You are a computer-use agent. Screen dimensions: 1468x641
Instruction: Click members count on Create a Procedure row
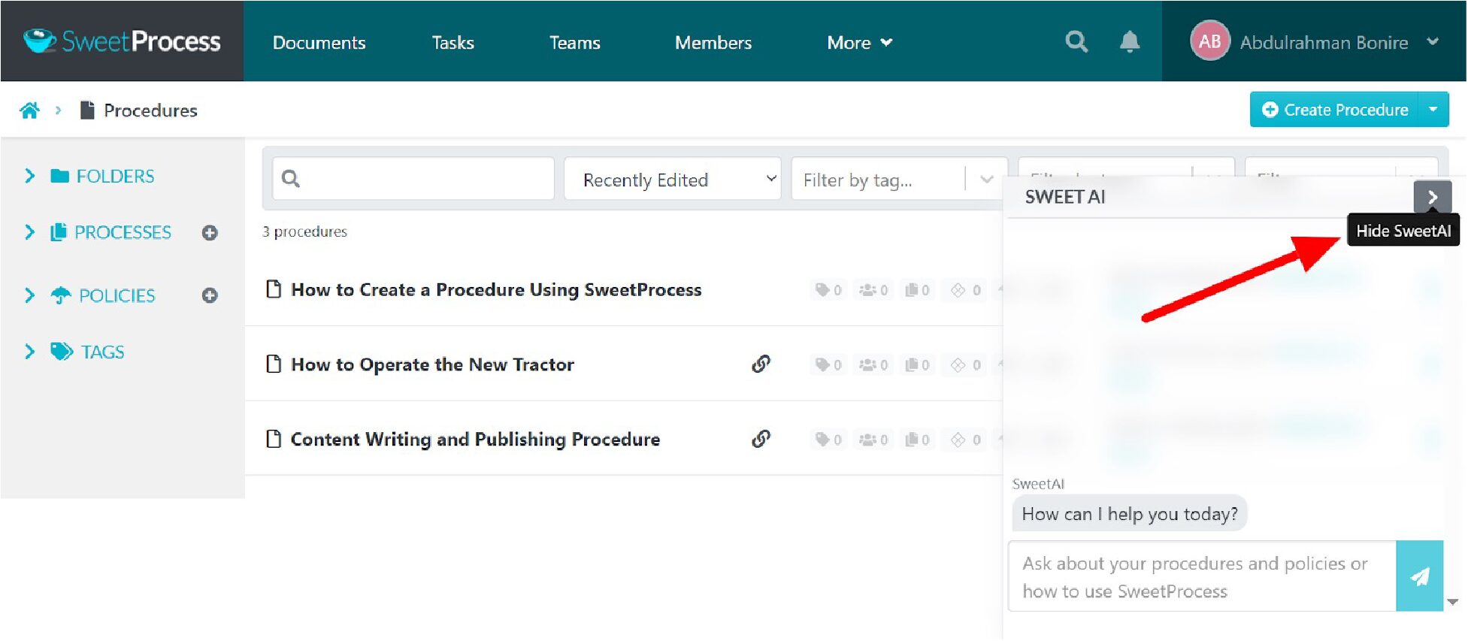[x=873, y=290]
